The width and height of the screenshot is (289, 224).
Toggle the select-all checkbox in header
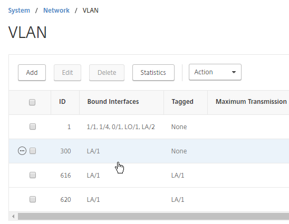[x=32, y=102]
